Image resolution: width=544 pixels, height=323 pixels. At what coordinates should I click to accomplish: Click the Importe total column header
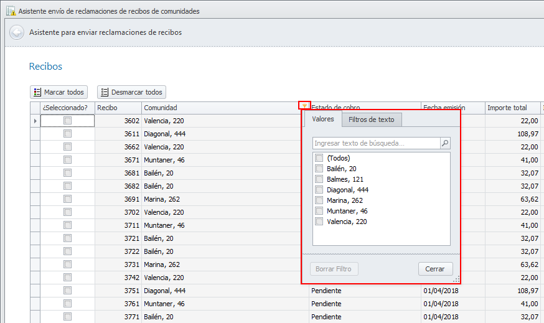507,108
